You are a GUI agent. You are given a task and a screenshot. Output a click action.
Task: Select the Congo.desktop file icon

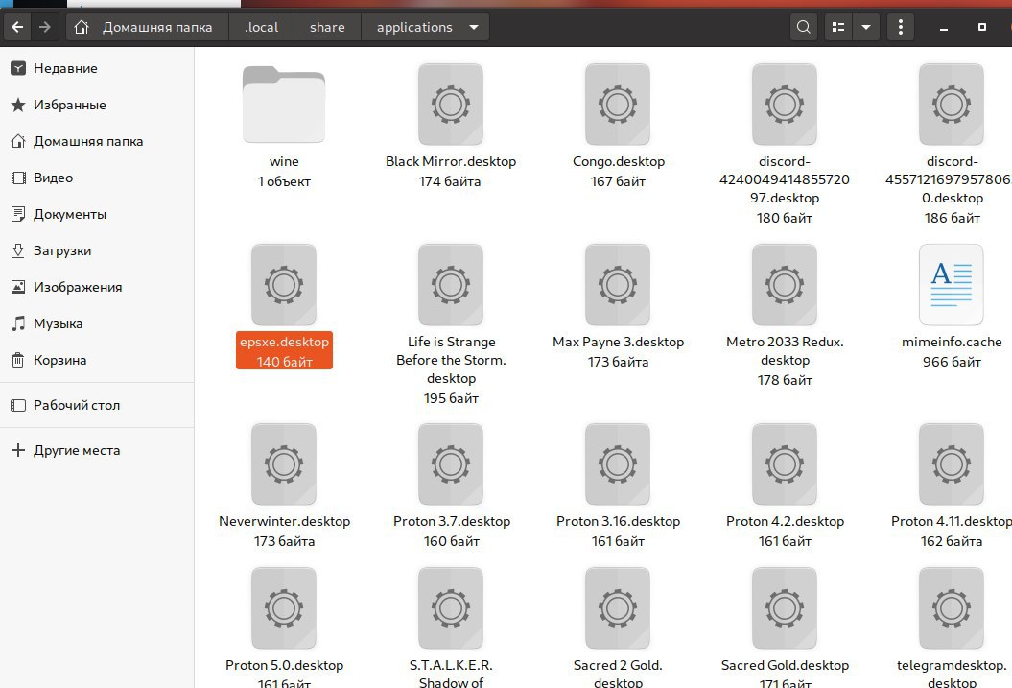pos(618,105)
